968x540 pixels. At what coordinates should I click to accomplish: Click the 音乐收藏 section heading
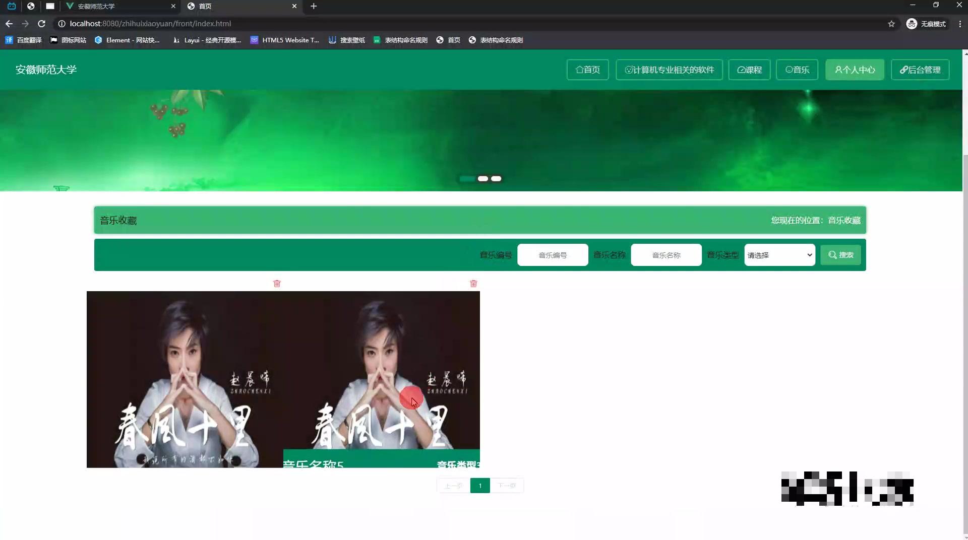(118, 220)
